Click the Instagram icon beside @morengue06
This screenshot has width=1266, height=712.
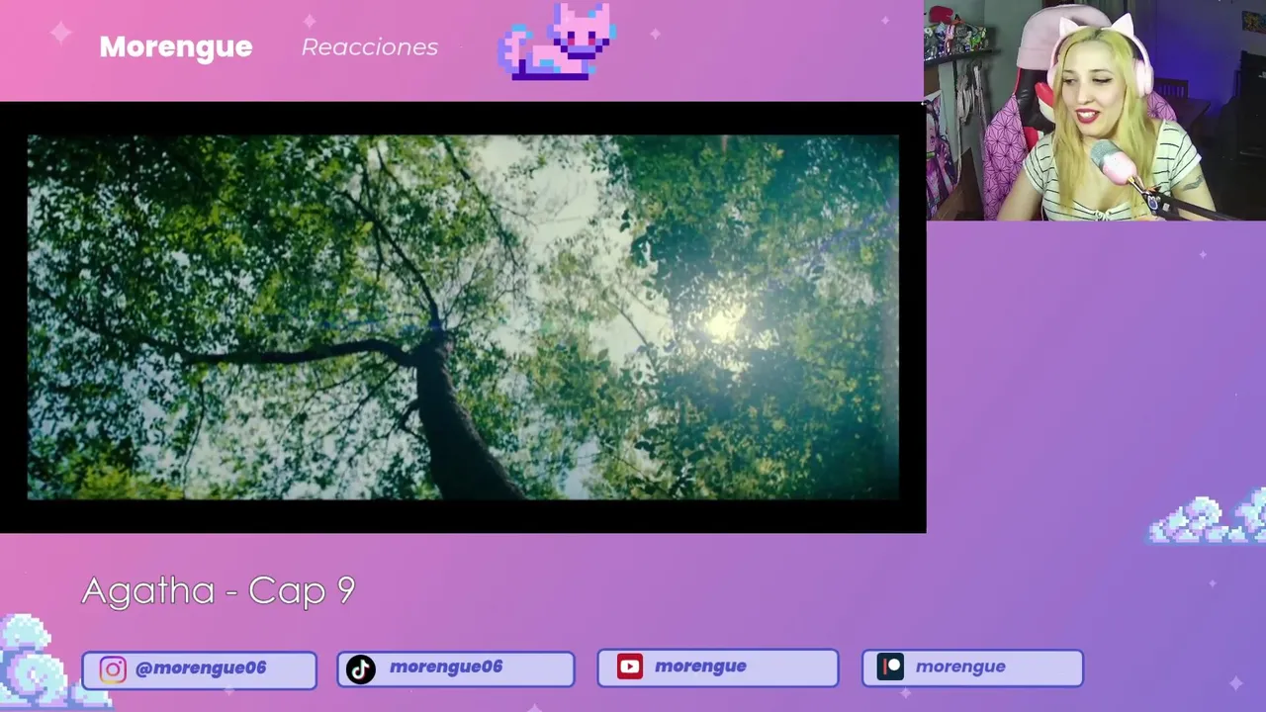click(113, 669)
